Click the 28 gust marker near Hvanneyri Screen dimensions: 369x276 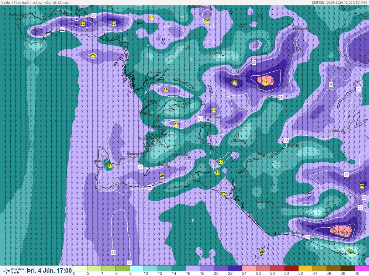pos(166,89)
